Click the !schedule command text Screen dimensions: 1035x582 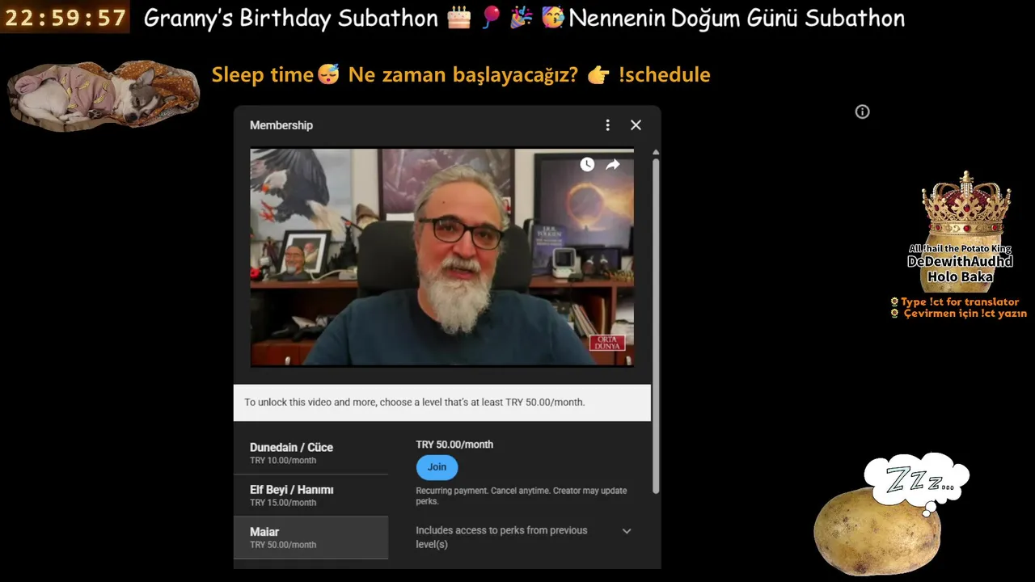(x=664, y=74)
